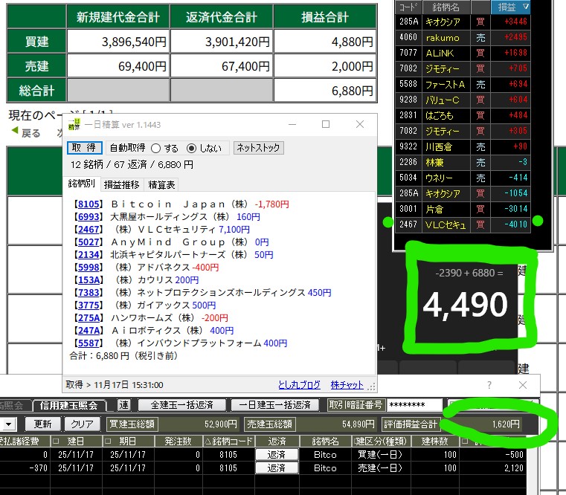
Task: Open the 精算表 tab
Action: pyautogui.click(x=161, y=184)
